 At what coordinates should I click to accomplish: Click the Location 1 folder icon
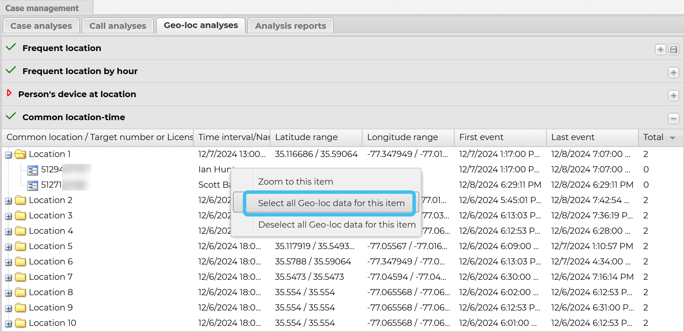20,154
